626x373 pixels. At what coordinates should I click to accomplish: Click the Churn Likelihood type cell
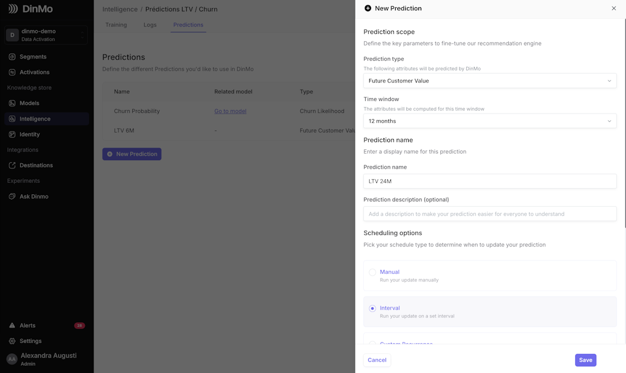click(x=322, y=111)
